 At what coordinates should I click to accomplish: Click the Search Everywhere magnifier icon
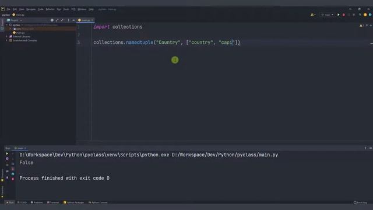tap(360, 15)
